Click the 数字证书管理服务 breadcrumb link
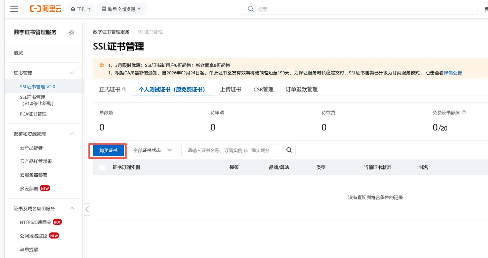This screenshot has width=488, height=258. [x=111, y=32]
